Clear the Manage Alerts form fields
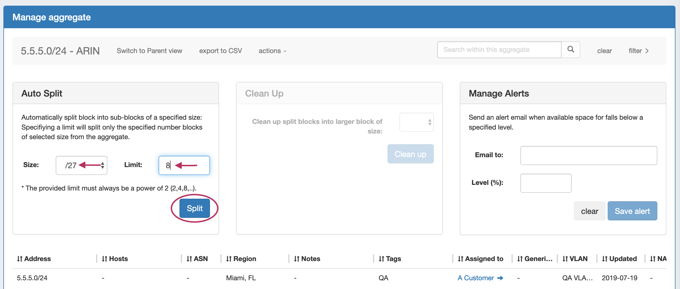This screenshot has width=680, height=289. (x=589, y=211)
